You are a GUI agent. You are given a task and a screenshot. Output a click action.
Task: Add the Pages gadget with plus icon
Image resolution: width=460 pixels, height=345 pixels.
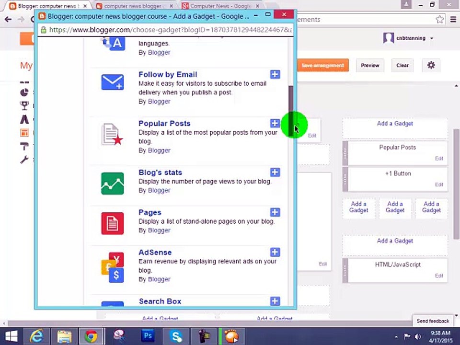pos(275,212)
